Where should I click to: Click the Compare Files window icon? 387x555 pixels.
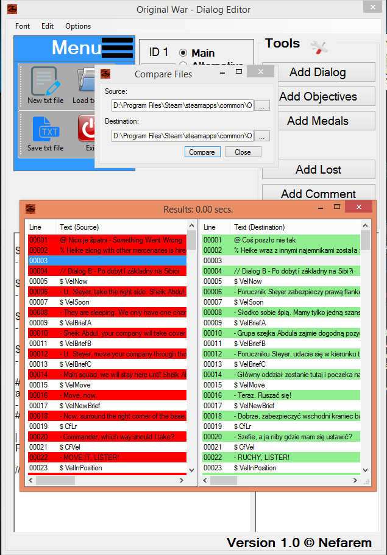[105, 74]
